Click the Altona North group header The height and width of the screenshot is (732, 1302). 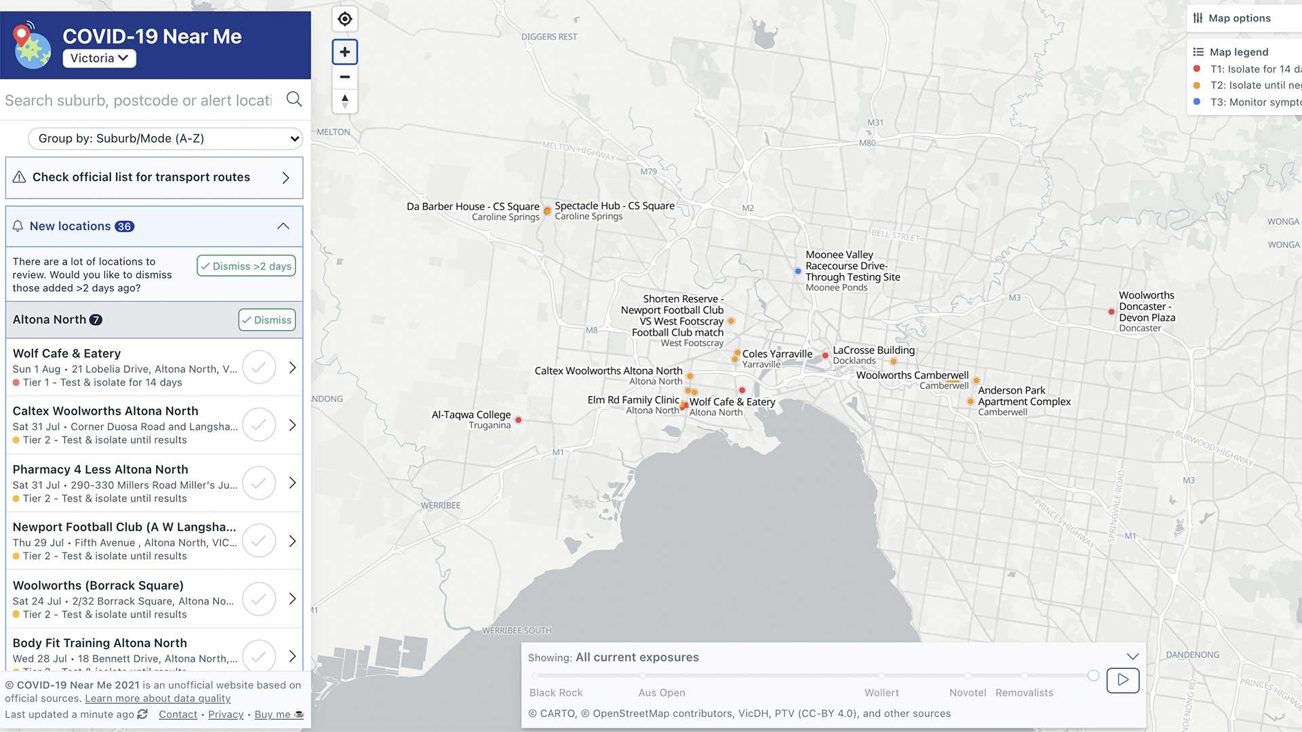pyautogui.click(x=154, y=320)
